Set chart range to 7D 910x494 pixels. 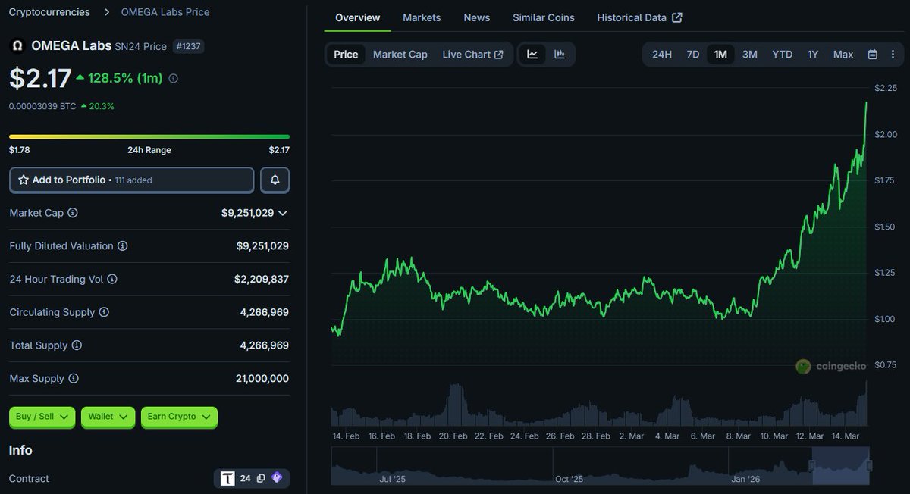click(x=693, y=55)
